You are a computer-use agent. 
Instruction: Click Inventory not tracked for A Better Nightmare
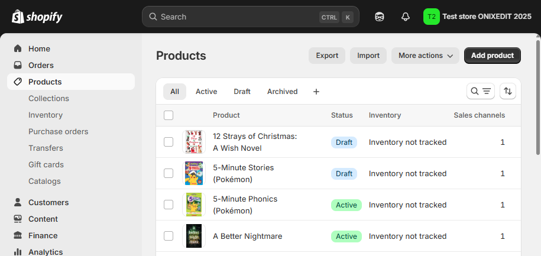[x=407, y=236]
